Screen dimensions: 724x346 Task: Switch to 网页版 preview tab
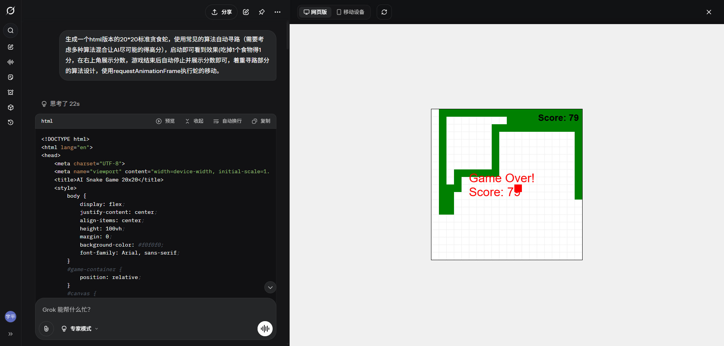[x=315, y=12]
